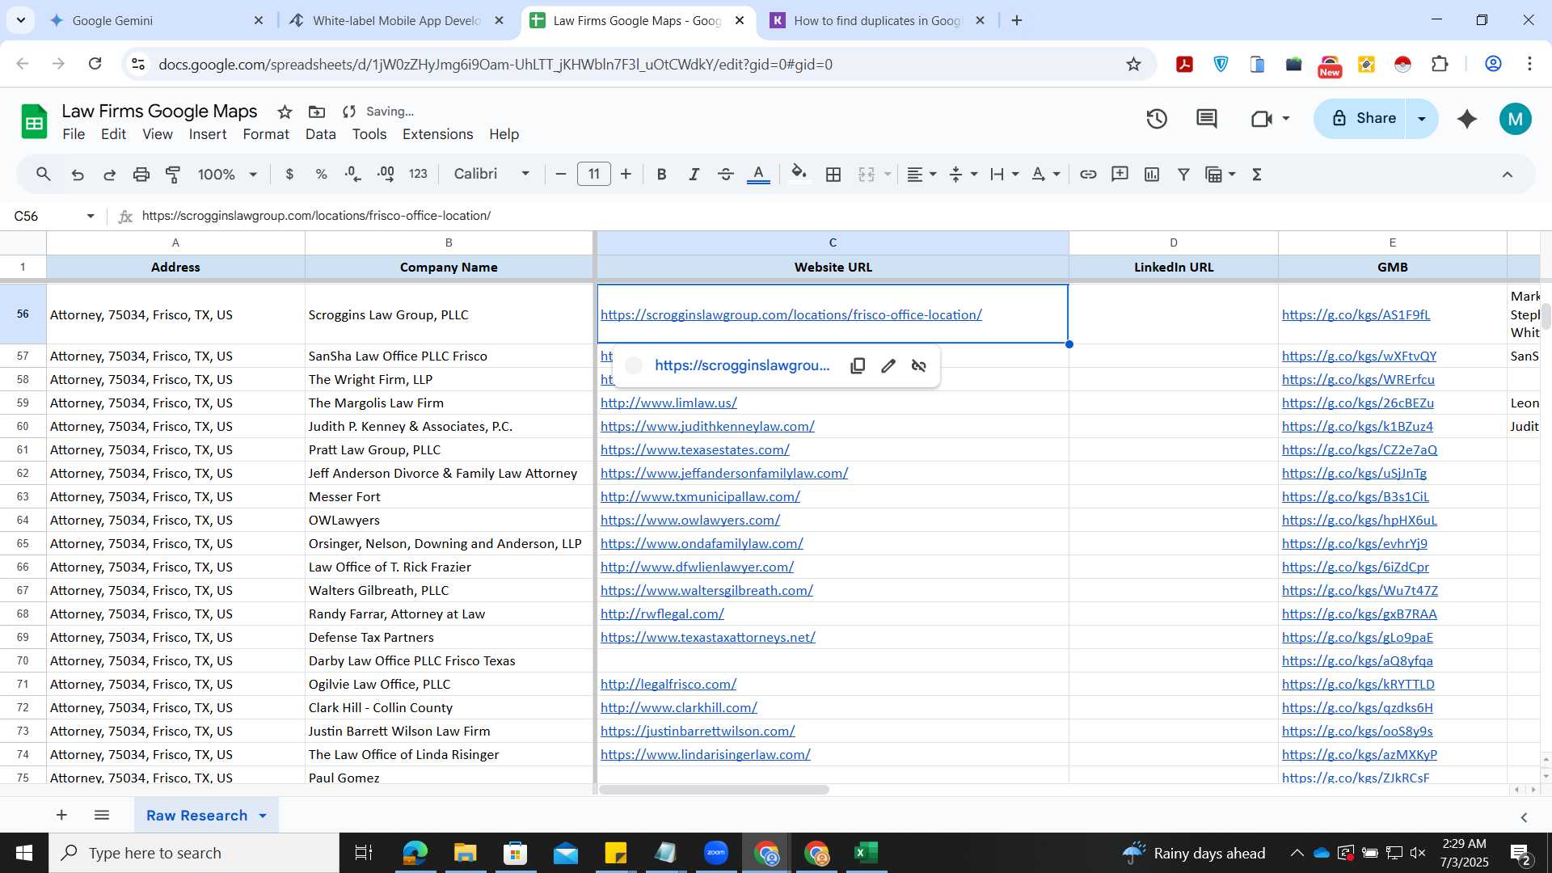Open the text rotation dropdown

(x=1045, y=174)
